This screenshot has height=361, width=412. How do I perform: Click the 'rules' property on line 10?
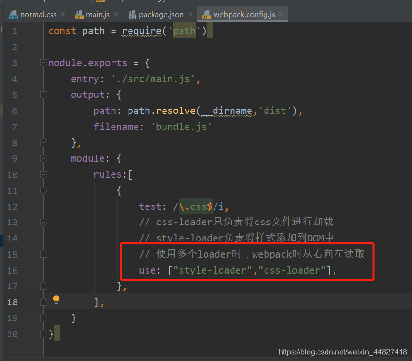pyautogui.click(x=108, y=175)
